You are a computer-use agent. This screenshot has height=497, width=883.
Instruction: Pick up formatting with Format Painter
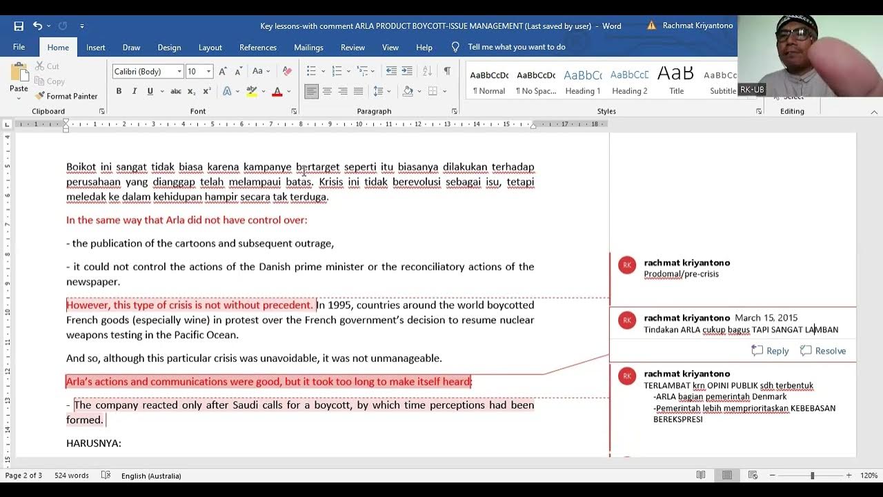[x=66, y=96]
